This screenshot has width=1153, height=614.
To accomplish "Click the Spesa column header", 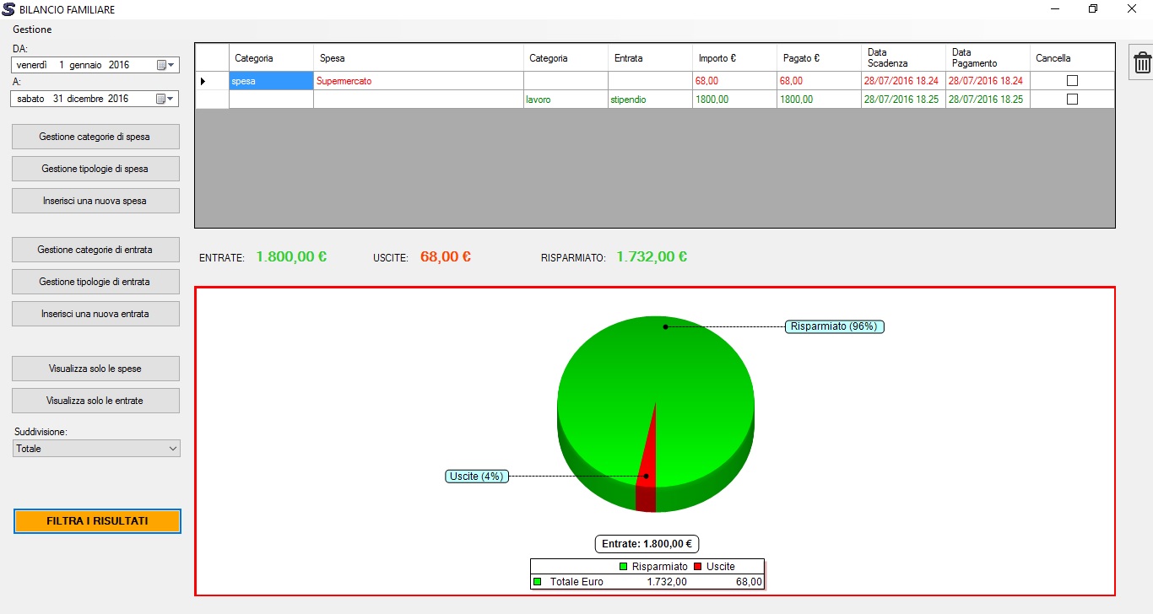I will pos(418,58).
